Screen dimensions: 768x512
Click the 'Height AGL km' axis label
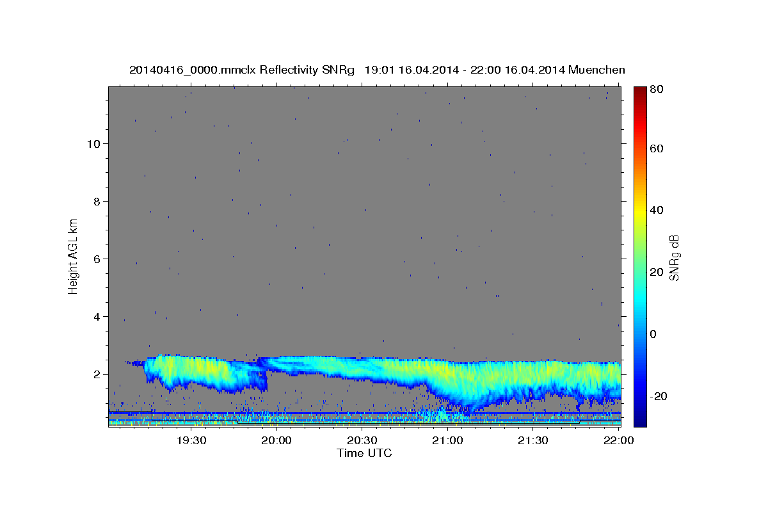74,257
